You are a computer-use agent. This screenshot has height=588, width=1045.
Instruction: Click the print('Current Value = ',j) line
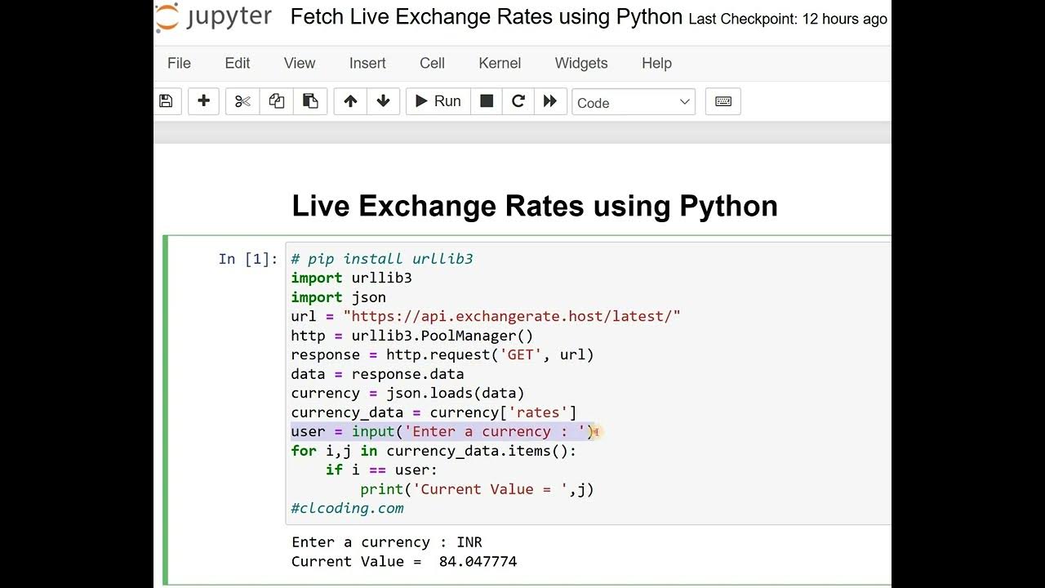tap(477, 489)
